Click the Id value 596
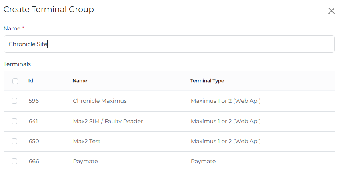The image size is (340, 172). pos(34,101)
